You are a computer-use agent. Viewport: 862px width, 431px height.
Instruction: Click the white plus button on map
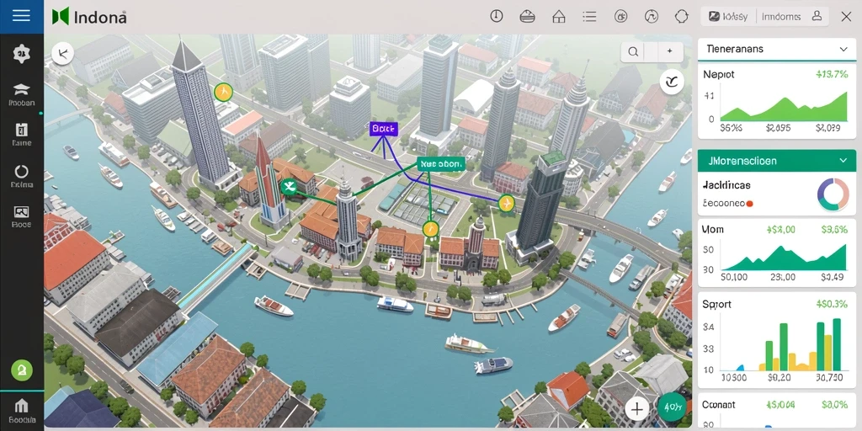[x=636, y=409]
